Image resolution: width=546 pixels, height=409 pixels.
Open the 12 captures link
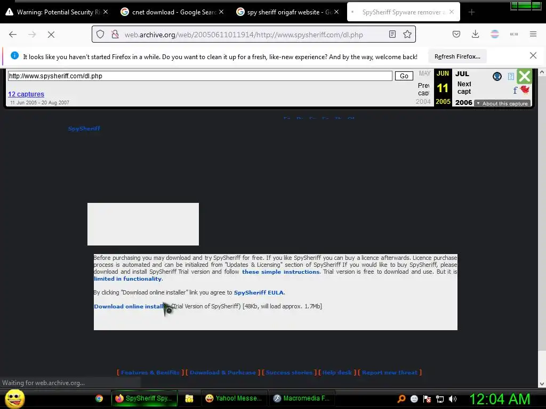pyautogui.click(x=26, y=94)
